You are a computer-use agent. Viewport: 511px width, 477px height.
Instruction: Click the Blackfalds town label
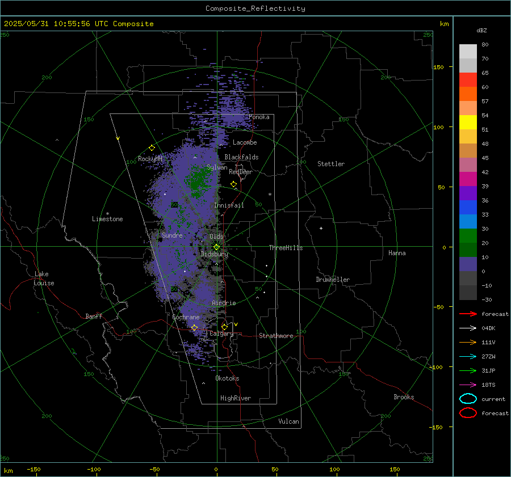coord(241,157)
